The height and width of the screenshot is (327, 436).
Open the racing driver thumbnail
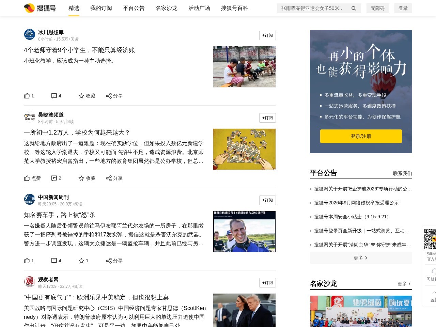[x=245, y=232]
